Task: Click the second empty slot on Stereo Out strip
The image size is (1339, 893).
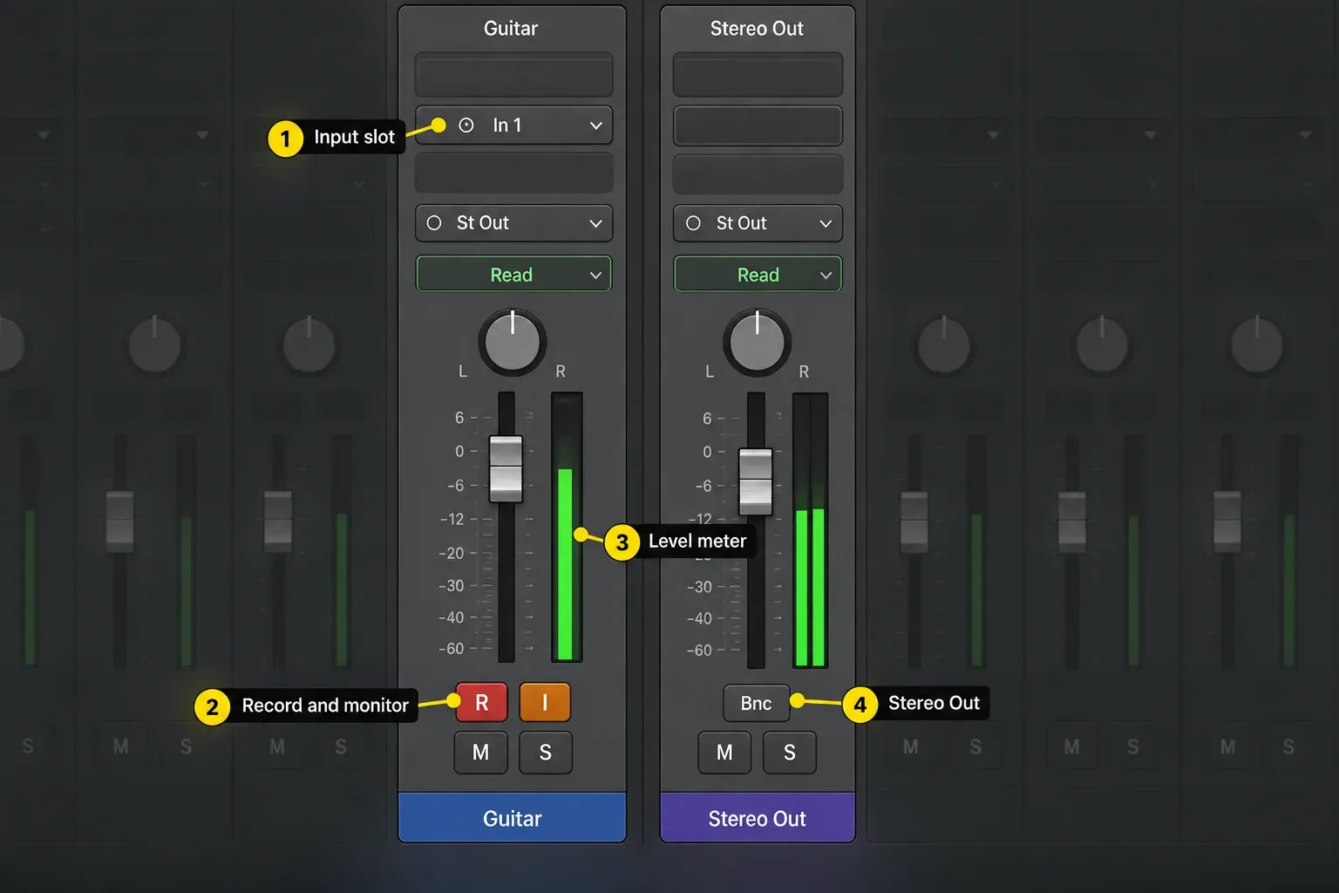Action: [758, 126]
